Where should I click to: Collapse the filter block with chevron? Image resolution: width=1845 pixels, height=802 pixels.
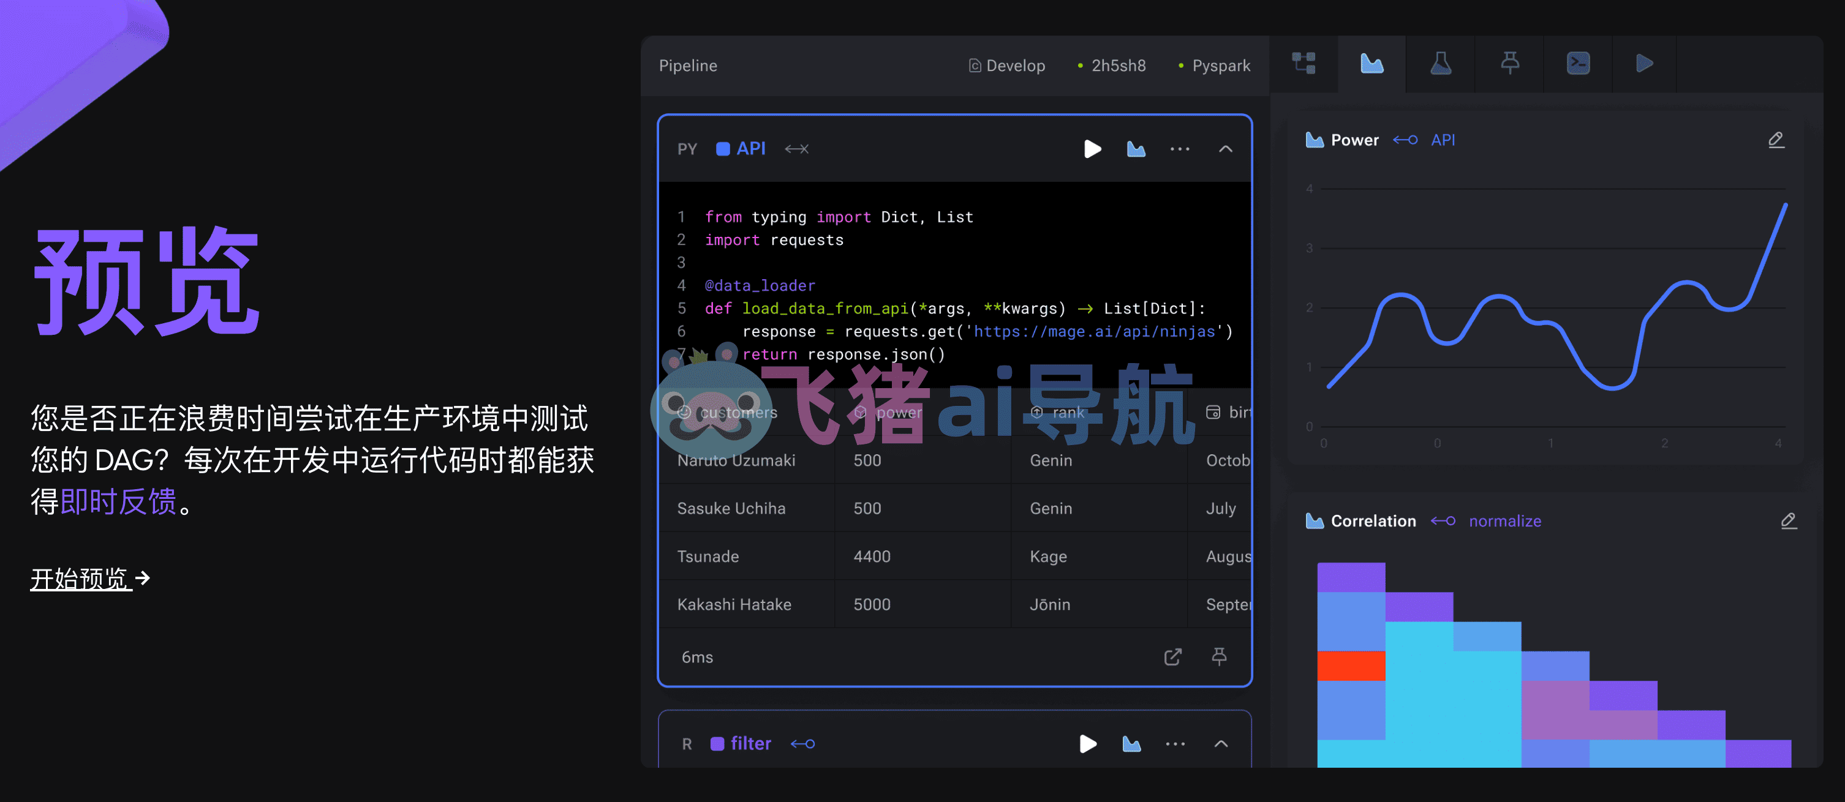point(1221,744)
